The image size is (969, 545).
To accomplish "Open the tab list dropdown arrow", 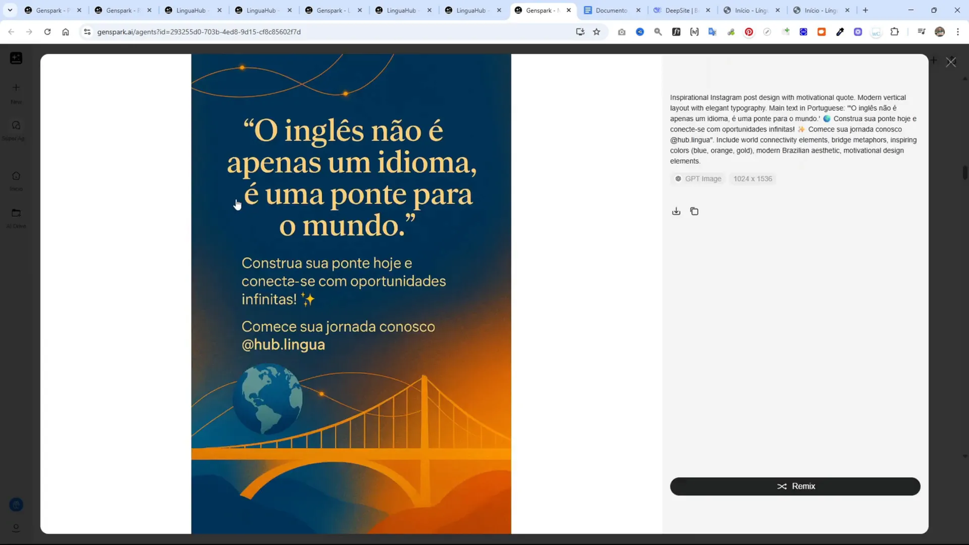I will point(8,10).
